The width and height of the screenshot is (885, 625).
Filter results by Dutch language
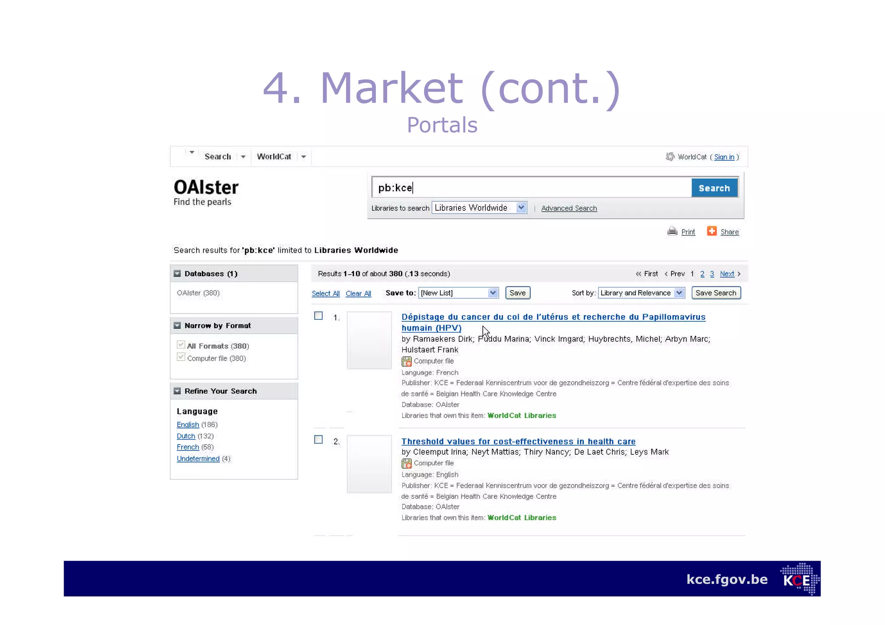(x=186, y=436)
